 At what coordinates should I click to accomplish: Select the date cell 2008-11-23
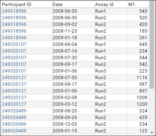[73, 31]
